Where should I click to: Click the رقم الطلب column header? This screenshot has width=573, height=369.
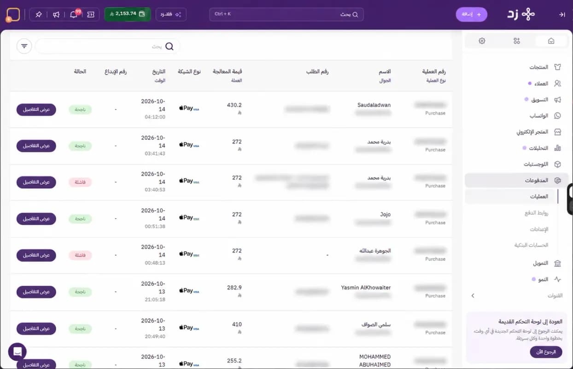[x=317, y=72]
